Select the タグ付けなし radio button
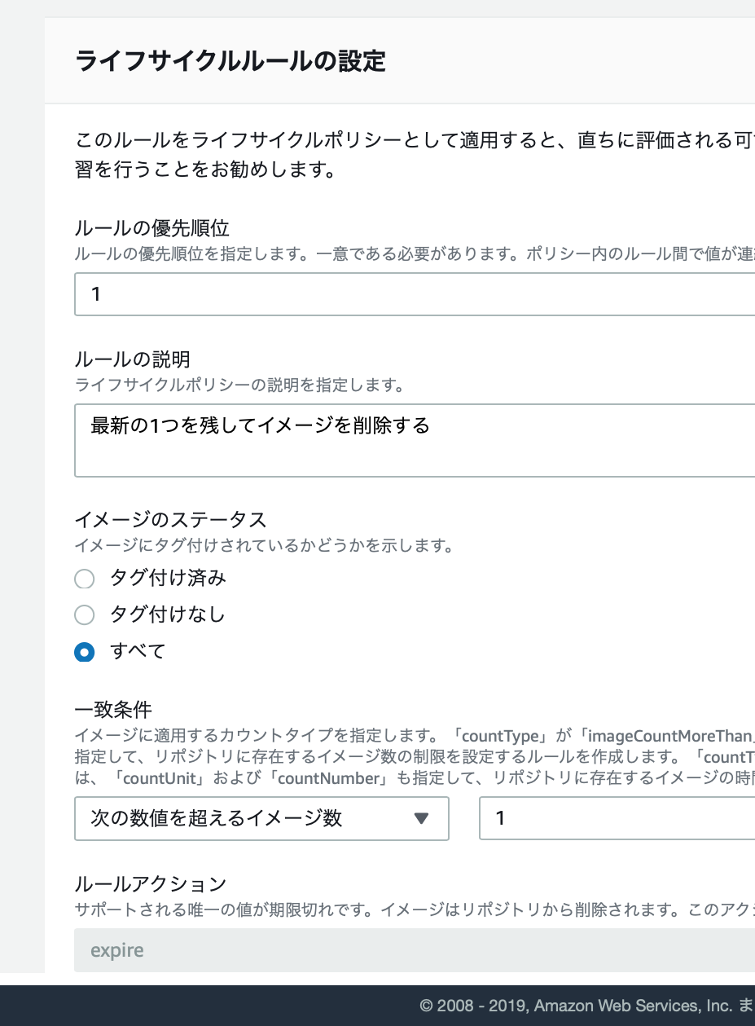 (84, 615)
